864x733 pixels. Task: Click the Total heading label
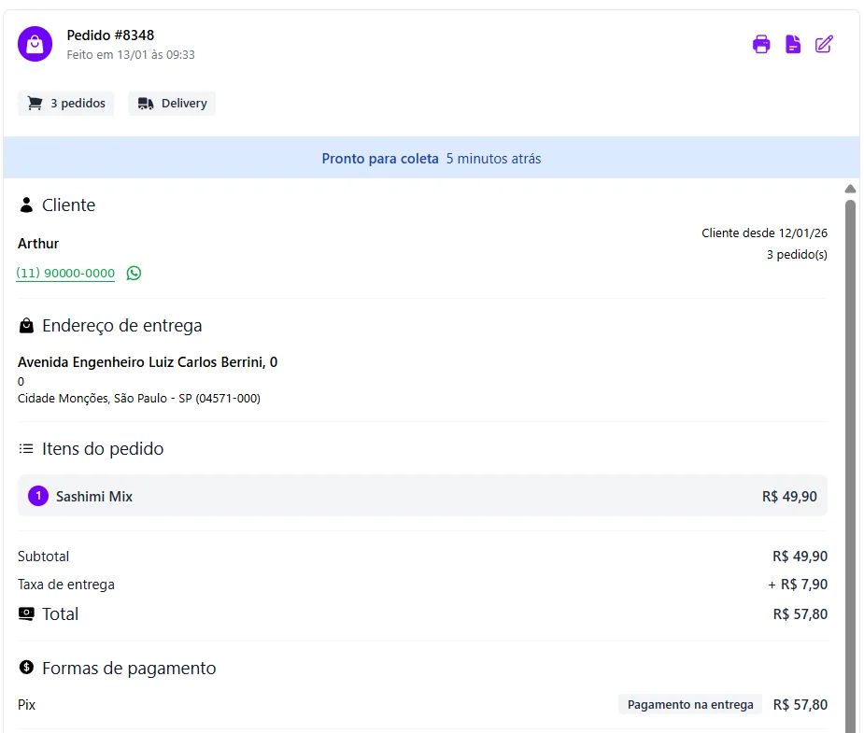tap(60, 614)
